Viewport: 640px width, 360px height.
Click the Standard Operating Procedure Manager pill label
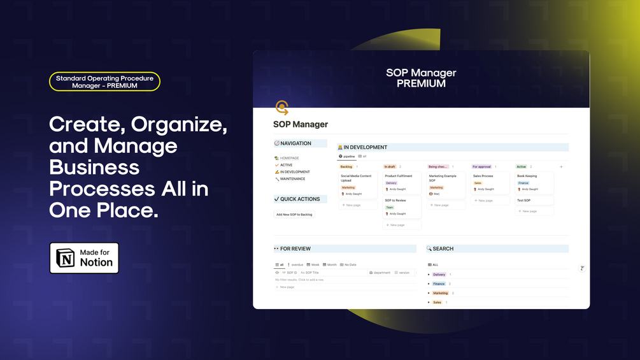coord(104,82)
